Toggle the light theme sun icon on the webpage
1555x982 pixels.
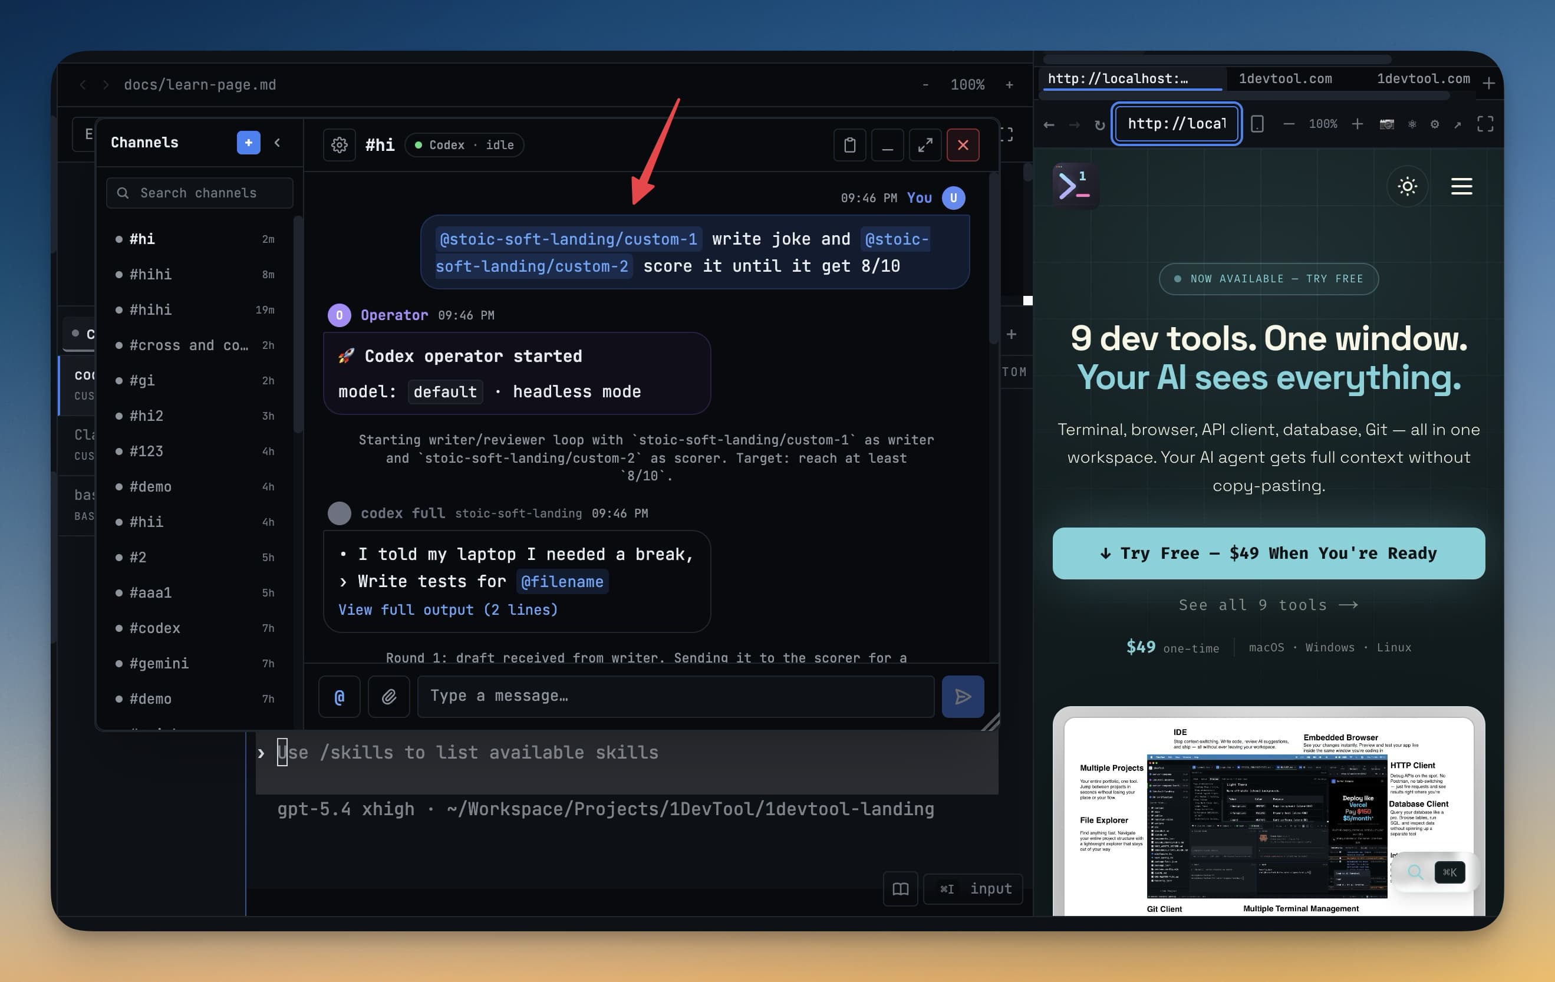1407,187
